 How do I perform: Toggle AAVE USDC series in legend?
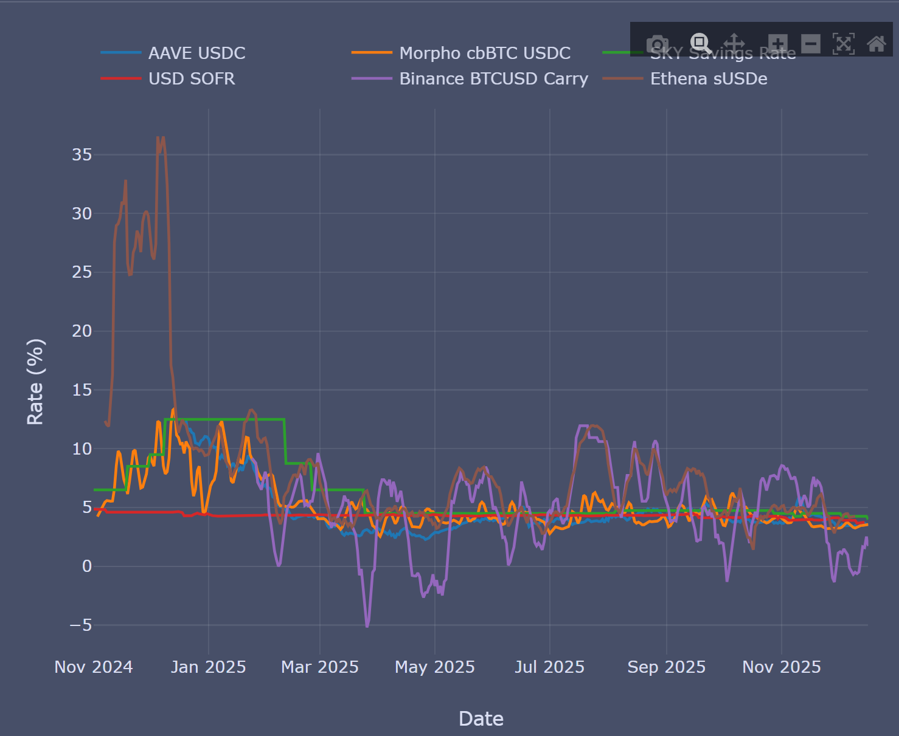pyautogui.click(x=196, y=53)
